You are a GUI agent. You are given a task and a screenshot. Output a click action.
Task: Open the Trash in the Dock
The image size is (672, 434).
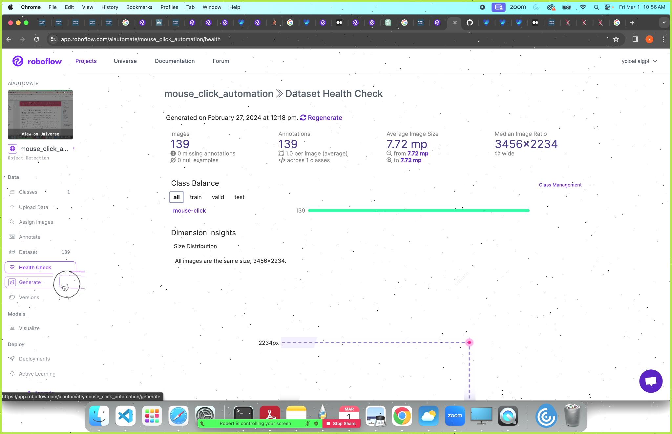click(573, 416)
